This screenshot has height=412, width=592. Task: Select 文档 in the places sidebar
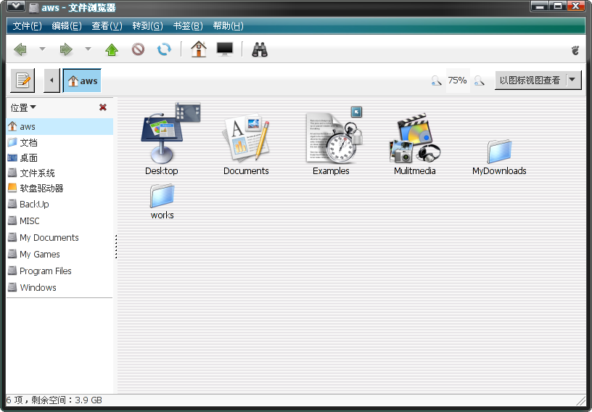59,142
